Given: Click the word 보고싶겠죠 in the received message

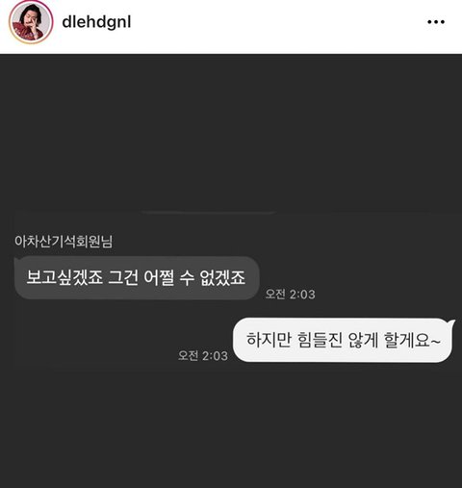Looking at the screenshot, I should point(64,277).
